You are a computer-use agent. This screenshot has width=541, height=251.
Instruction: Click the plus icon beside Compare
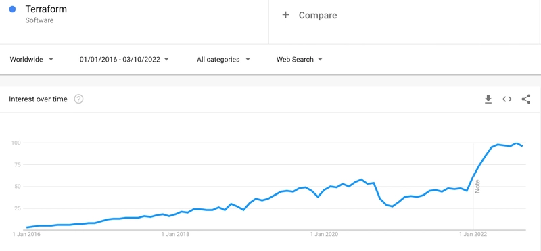285,15
